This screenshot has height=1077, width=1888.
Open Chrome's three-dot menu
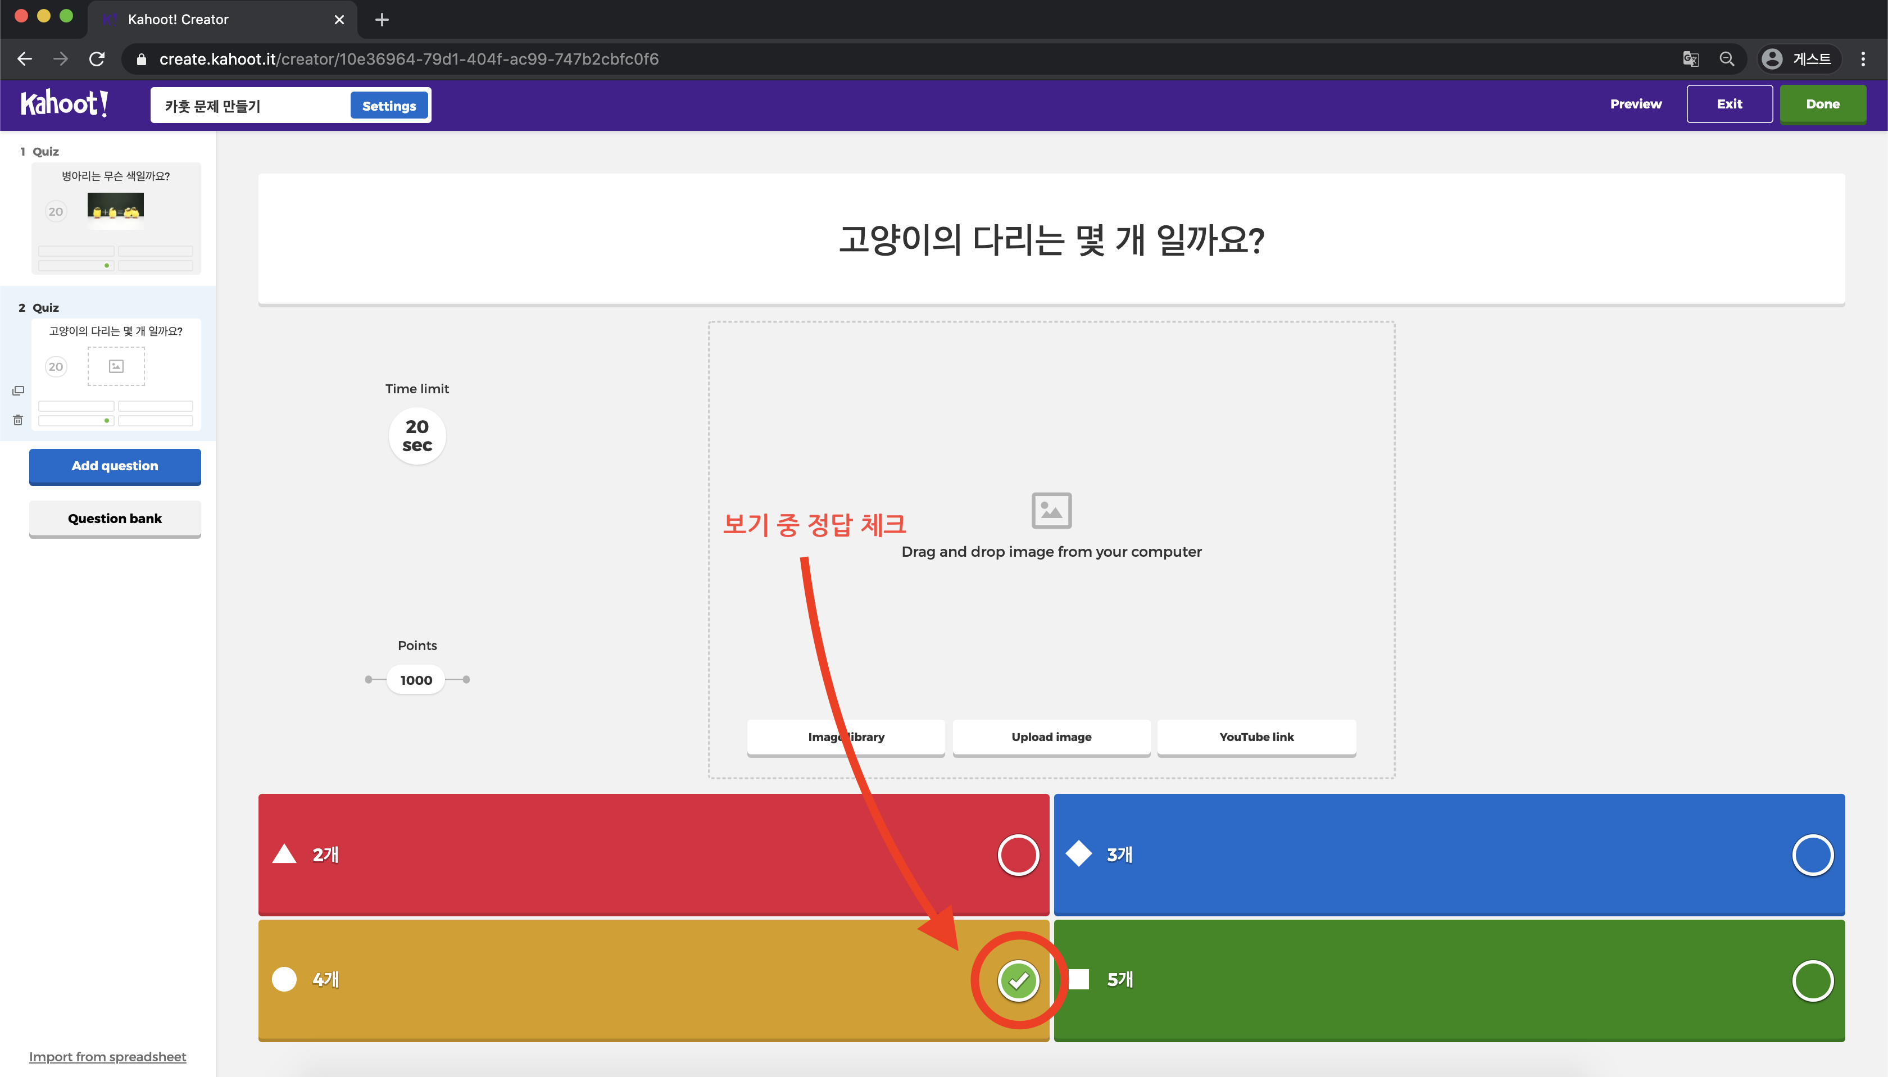point(1863,59)
